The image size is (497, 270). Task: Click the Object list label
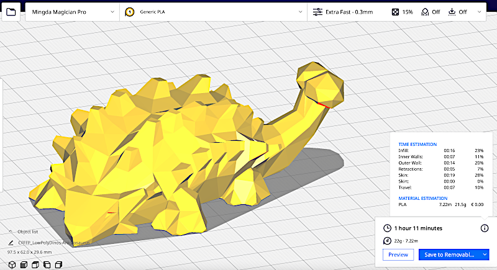27,232
